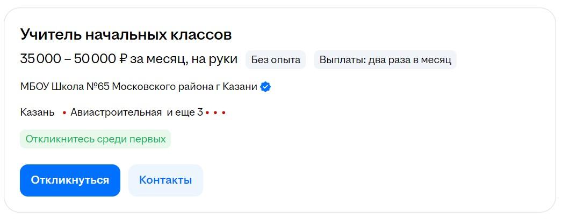Click the "Авиастроительная" metro station name
The width and height of the screenshot is (562, 219).
[116, 112]
